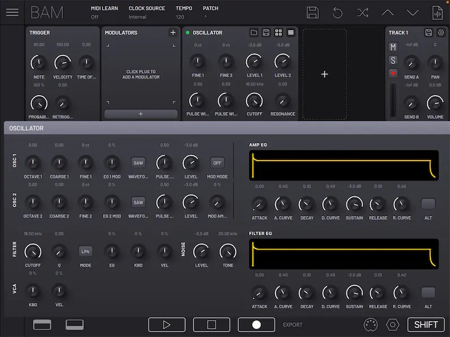Open the OSC 1 mod mode OFF selector
The height and width of the screenshot is (337, 450).
click(x=217, y=163)
